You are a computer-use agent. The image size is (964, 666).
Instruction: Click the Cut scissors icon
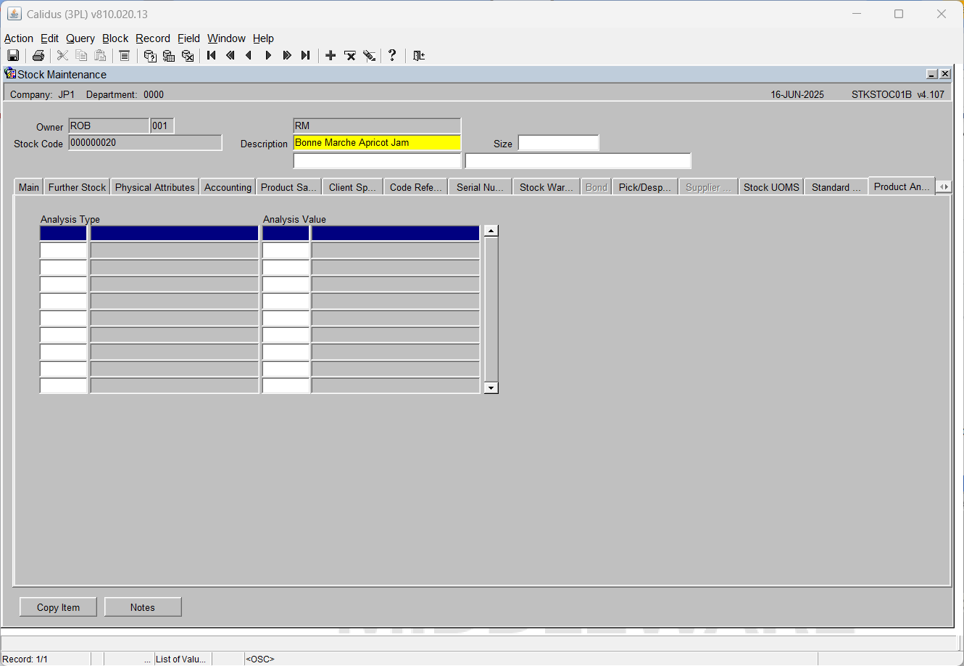pyautogui.click(x=62, y=55)
